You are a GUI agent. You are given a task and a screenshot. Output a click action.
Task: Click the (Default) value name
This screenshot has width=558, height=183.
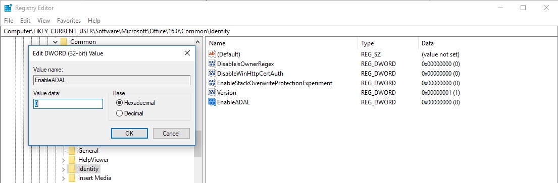pos(229,54)
